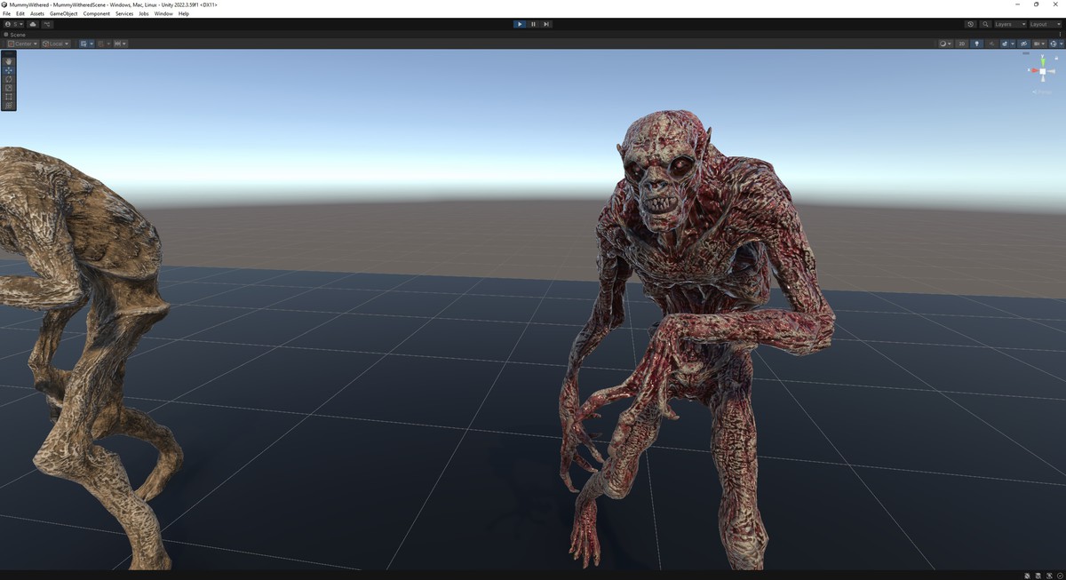The width and height of the screenshot is (1066, 580).
Task: Toggle scene audio mute
Action: pos(992,44)
